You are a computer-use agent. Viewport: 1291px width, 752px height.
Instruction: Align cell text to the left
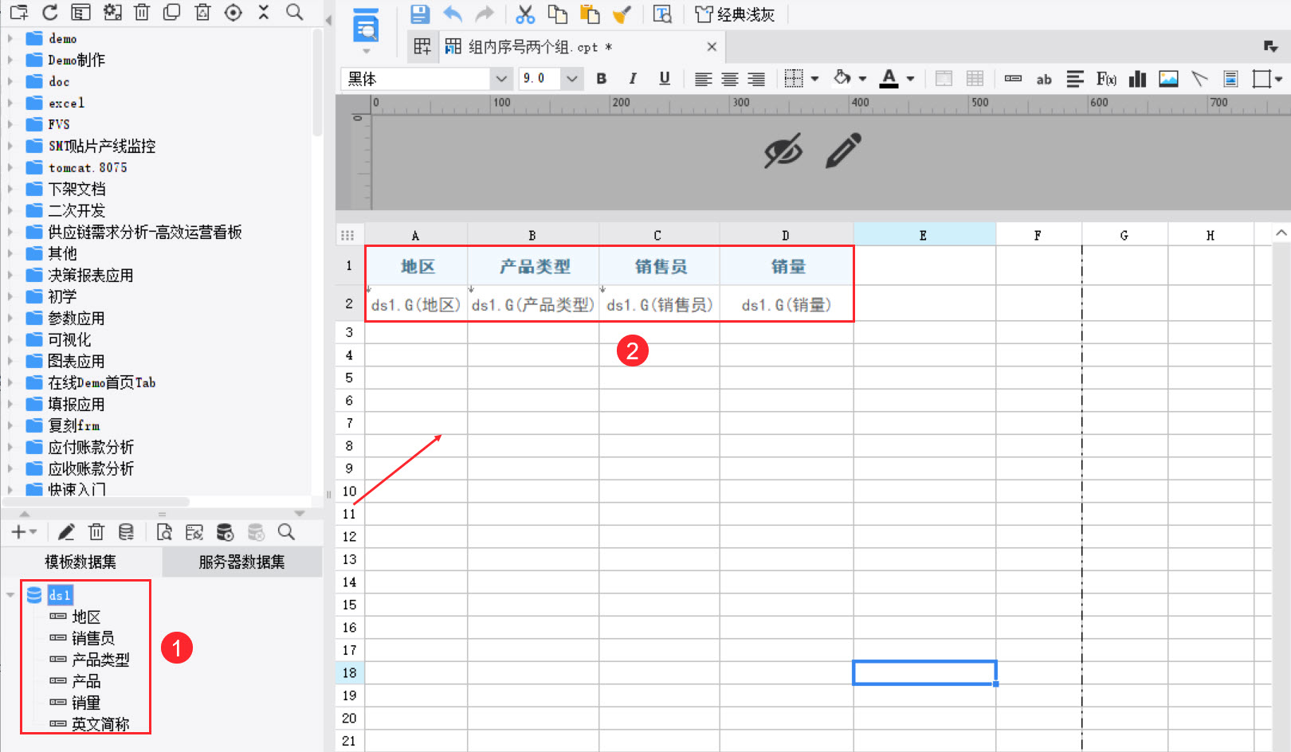click(703, 79)
